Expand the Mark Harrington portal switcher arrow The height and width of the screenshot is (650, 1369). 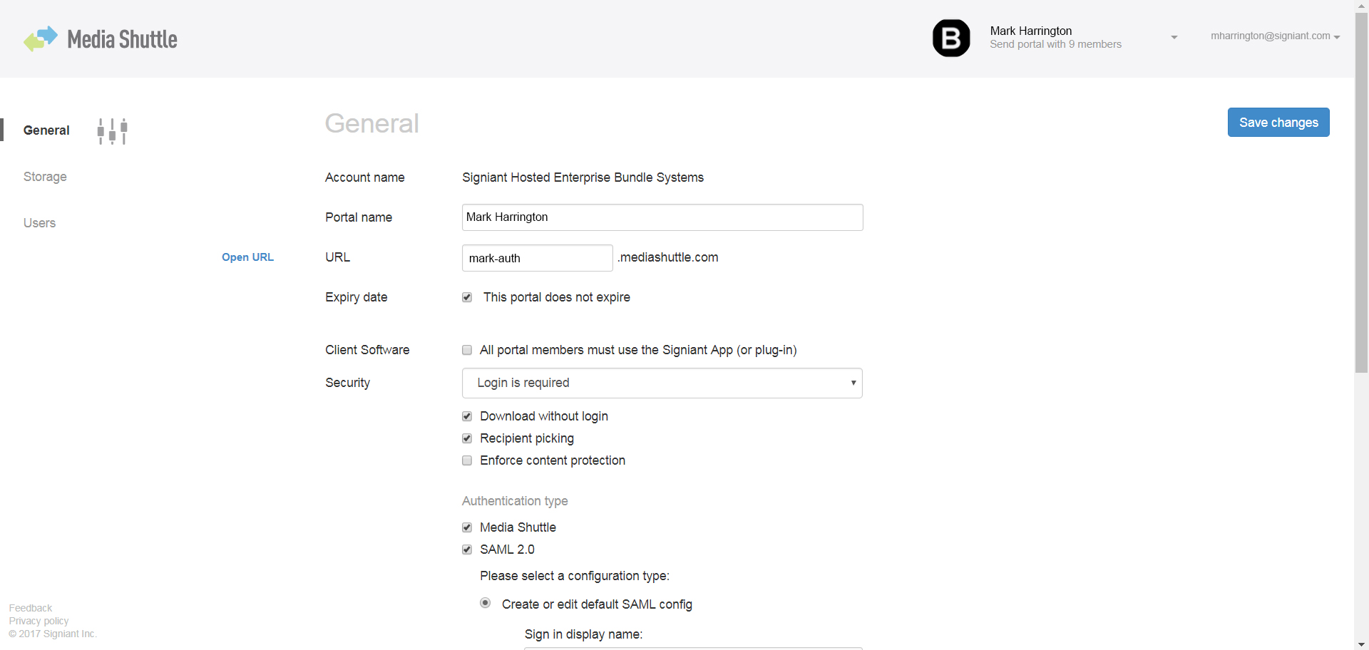(x=1174, y=37)
